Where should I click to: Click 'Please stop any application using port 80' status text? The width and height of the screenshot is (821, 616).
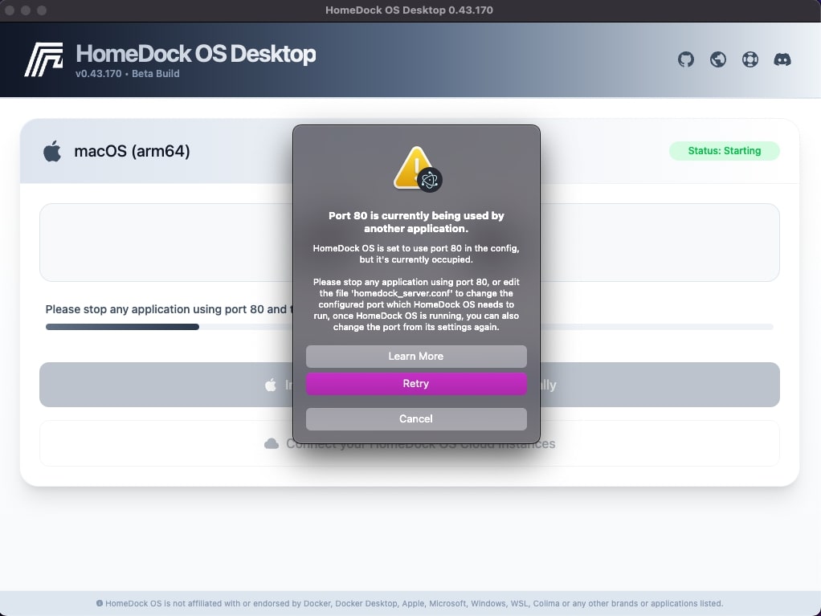point(168,309)
